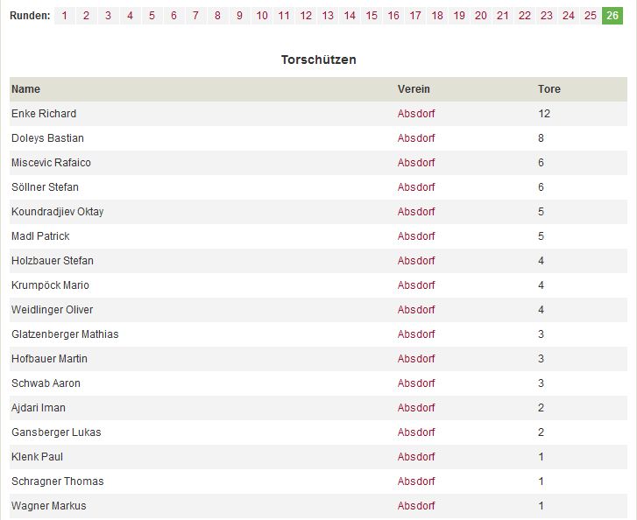Screen dimensions: 637x520
Task: Click the Tore column header
Action: (x=549, y=89)
